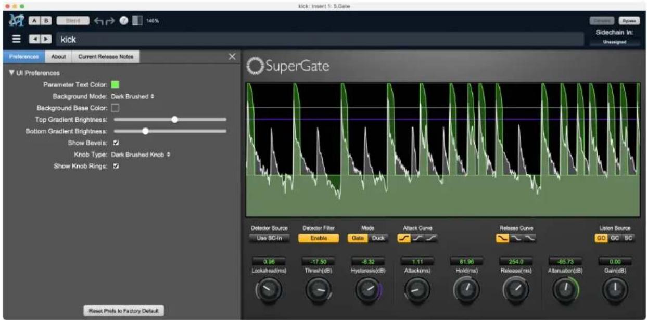The height and width of the screenshot is (320, 647).
Task: Click the Gain value 0.00 field
Action: tap(615, 261)
